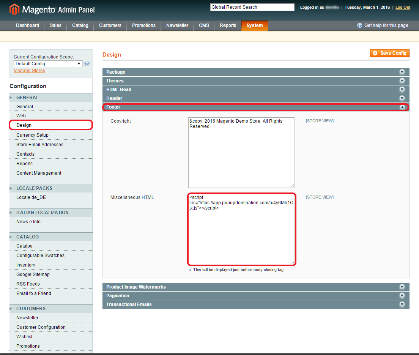The image size is (419, 355).
Task: Open the Pagination section header
Action: 256,296
